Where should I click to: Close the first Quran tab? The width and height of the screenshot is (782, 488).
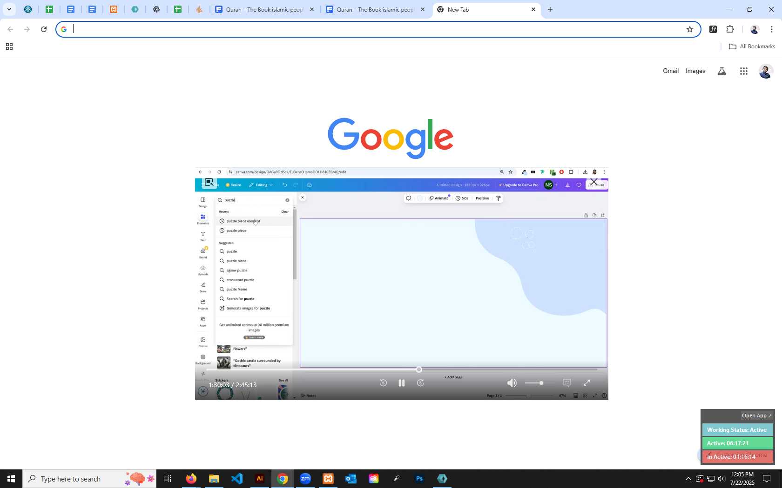312,9
